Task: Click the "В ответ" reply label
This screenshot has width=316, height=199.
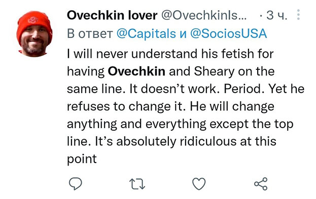Action: pyautogui.click(x=90, y=34)
